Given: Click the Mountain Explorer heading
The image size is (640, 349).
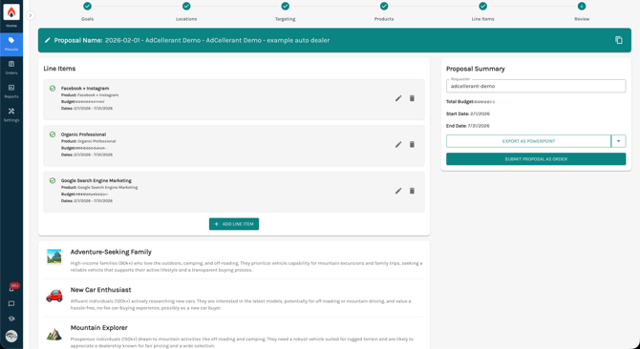Looking at the screenshot, I should pos(99,328).
